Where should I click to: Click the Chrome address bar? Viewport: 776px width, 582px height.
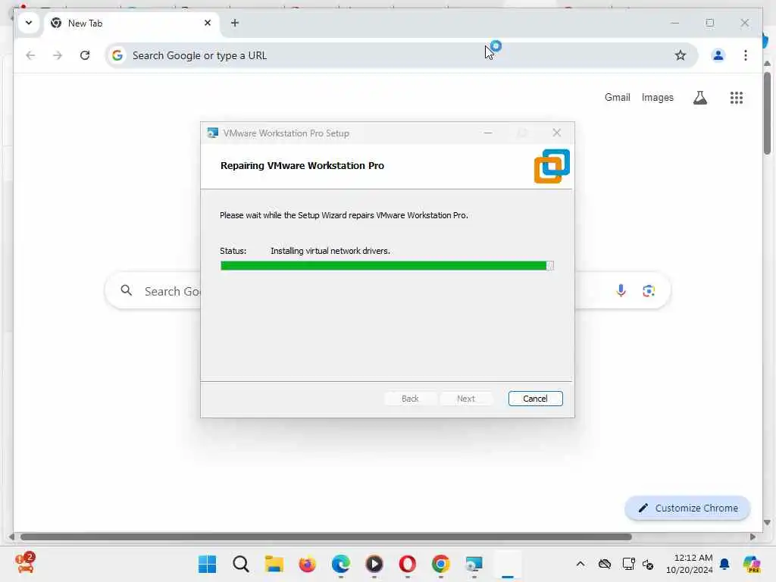click(401, 55)
